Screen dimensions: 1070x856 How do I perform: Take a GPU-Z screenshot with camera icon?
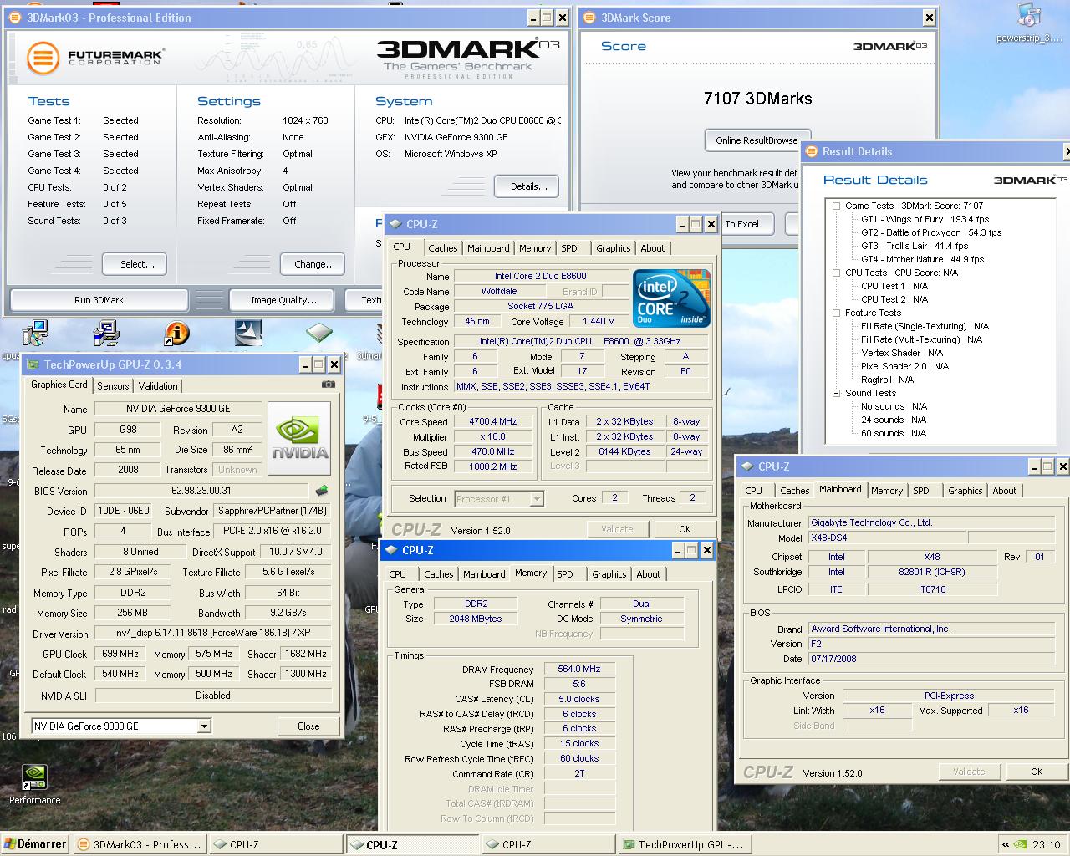click(329, 385)
